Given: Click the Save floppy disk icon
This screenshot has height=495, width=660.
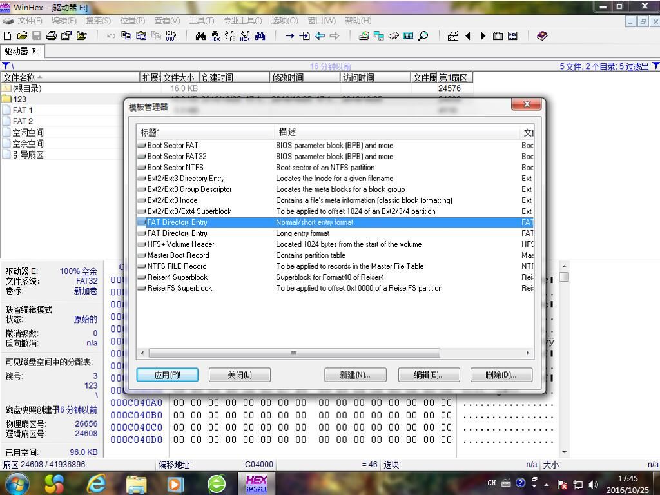Looking at the screenshot, I should pos(37,36).
